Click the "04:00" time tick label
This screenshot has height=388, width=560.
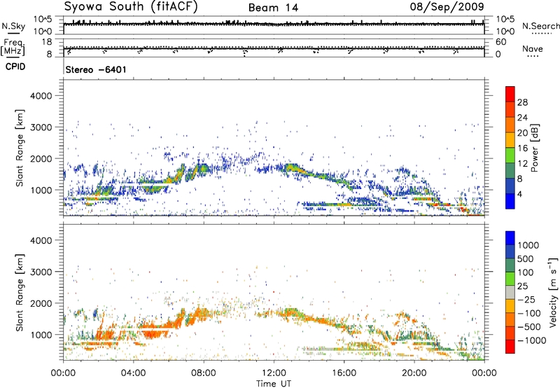134,373
